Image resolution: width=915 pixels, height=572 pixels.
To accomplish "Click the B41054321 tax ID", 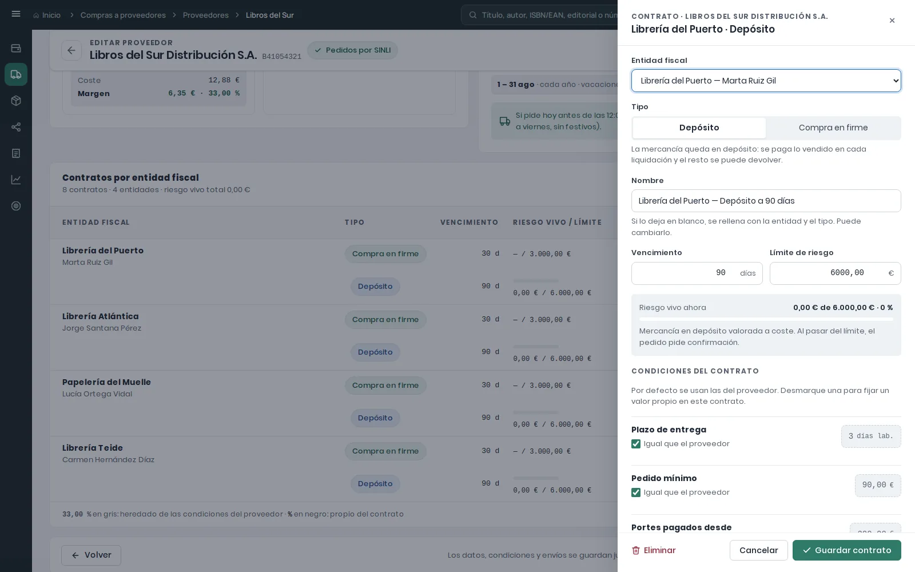I will tap(281, 57).
